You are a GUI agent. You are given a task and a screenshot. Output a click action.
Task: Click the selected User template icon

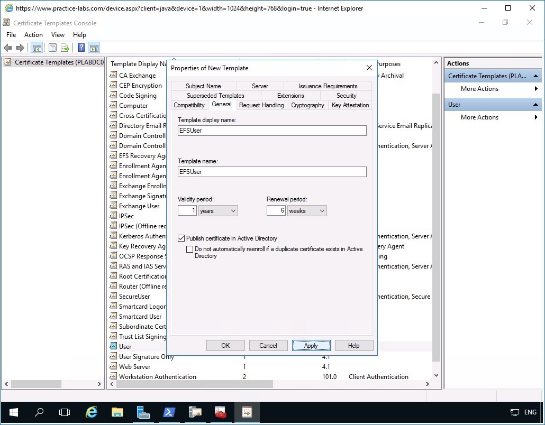point(113,346)
